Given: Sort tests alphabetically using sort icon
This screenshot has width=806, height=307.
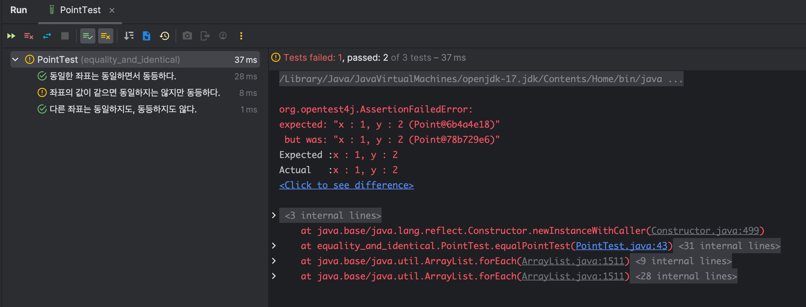Looking at the screenshot, I should tap(129, 36).
